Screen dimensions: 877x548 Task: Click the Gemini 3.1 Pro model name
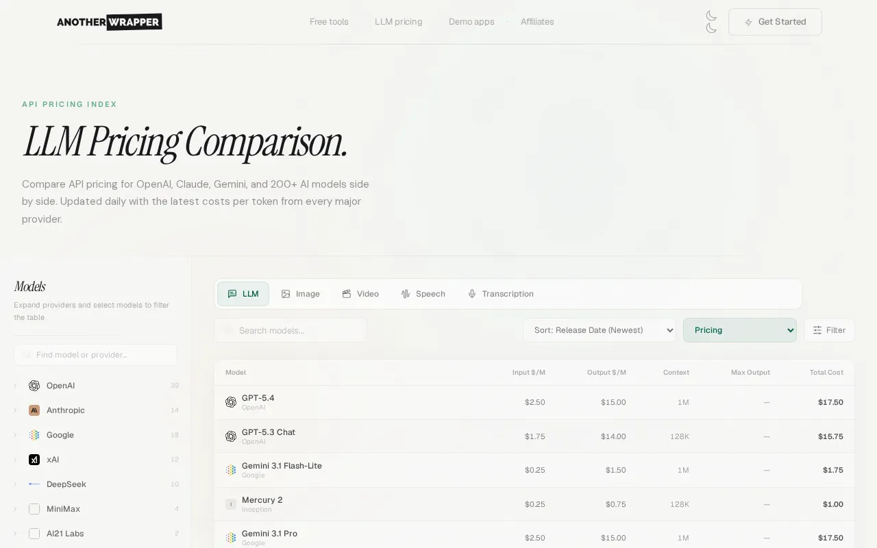tap(269, 534)
